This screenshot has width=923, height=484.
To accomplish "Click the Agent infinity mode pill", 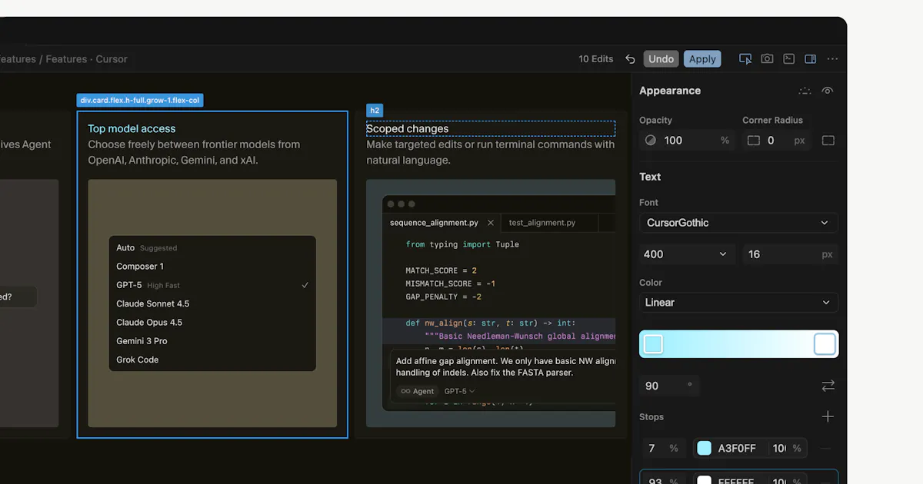I will (418, 391).
